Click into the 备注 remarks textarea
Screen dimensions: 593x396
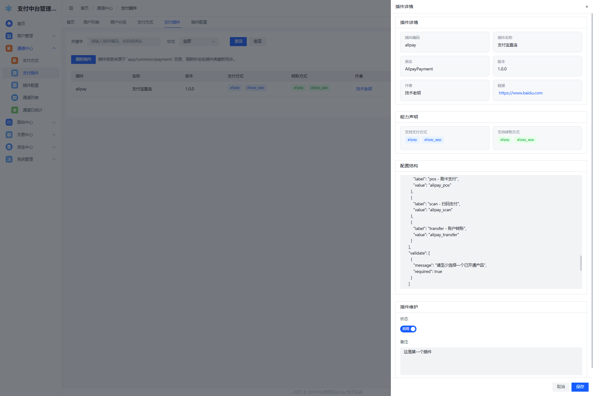click(491, 361)
